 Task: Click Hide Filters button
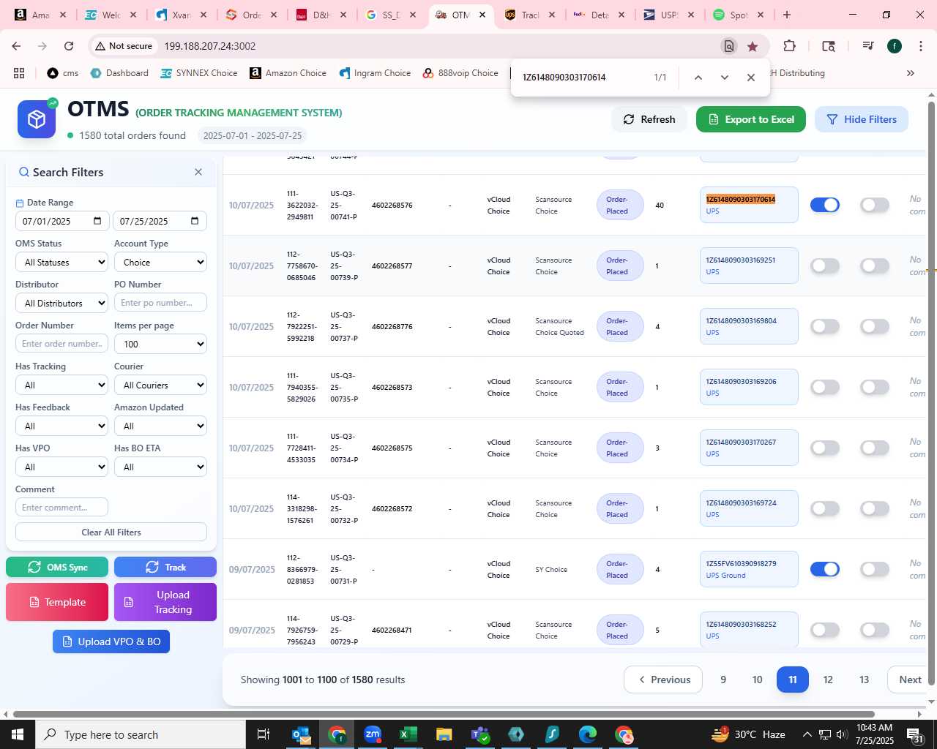click(862, 119)
